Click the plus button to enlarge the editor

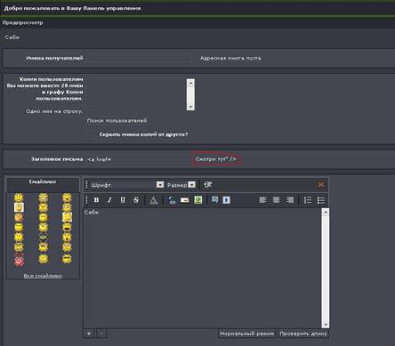89,334
